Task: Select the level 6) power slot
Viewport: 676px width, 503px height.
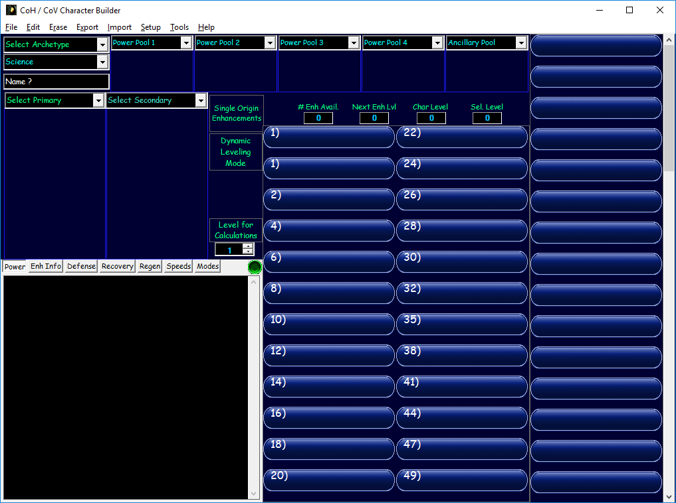Action: [329, 262]
